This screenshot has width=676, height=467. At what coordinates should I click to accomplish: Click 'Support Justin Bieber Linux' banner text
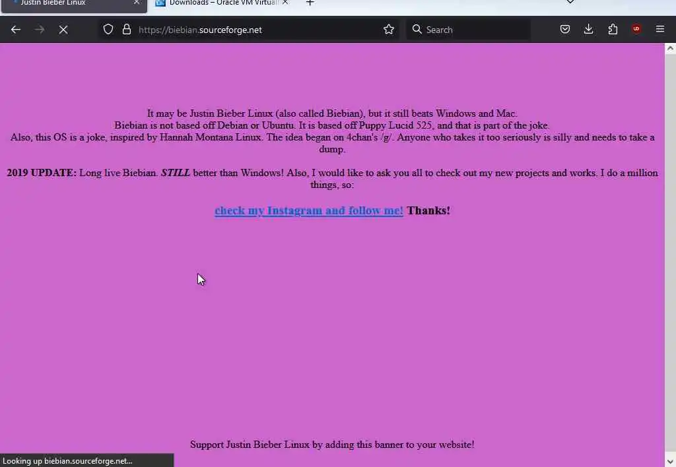(x=332, y=445)
